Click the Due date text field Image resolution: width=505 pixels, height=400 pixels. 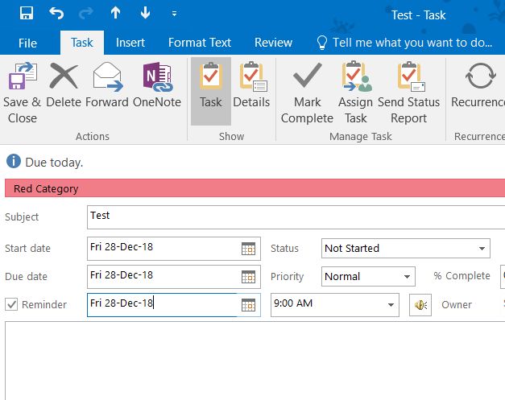coord(163,276)
